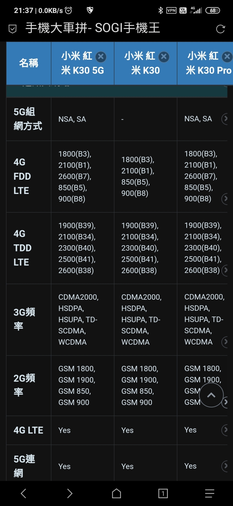The image size is (233, 506).
Task: Remove 小米紅米 K30 from comparison
Action: (164, 57)
